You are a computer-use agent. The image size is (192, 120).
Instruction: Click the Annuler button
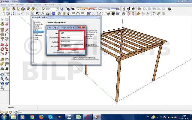tap(73, 51)
